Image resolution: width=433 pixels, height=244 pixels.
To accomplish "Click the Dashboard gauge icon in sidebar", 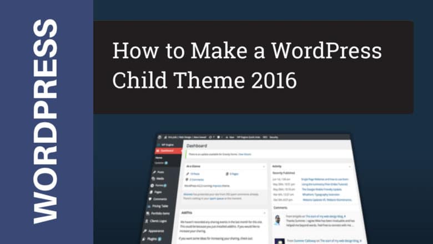I will 158,151.
